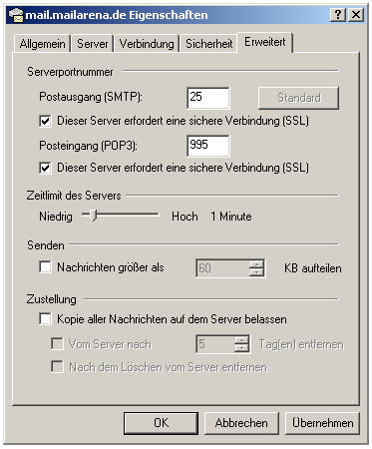Click the OK button
The width and height of the screenshot is (372, 449).
pyautogui.click(x=161, y=423)
